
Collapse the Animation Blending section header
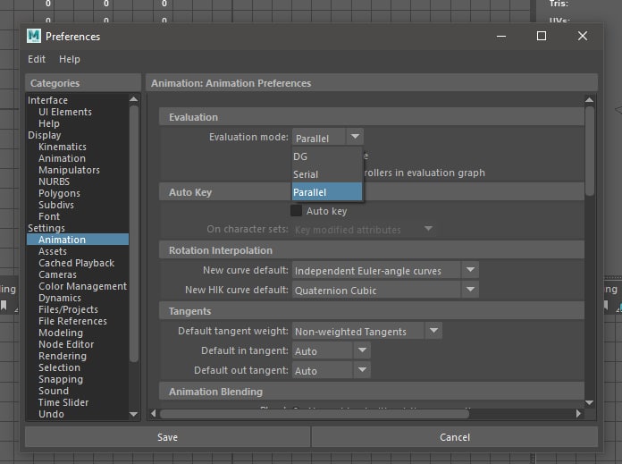coord(371,392)
